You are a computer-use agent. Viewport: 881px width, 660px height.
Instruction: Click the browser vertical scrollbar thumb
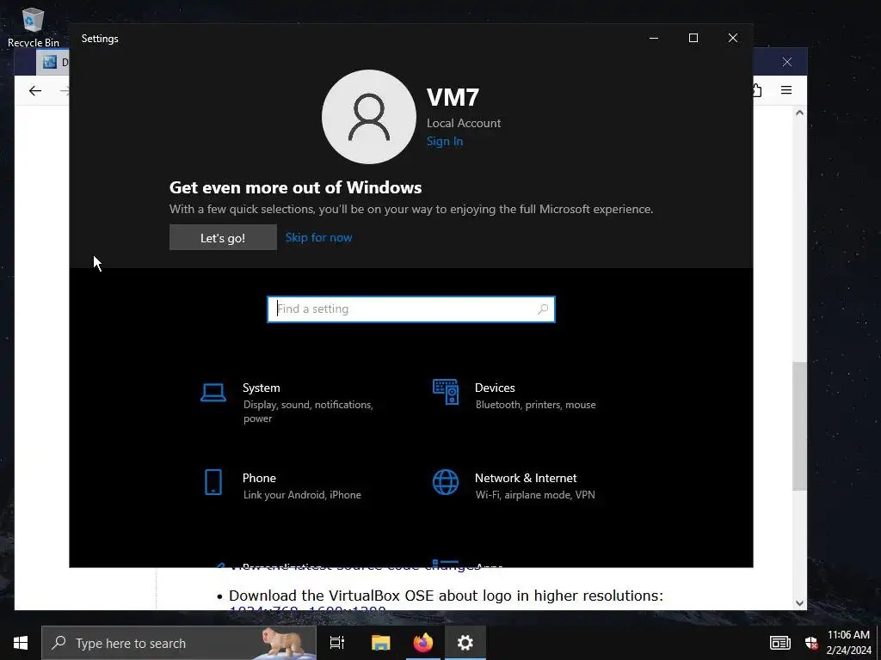click(799, 426)
